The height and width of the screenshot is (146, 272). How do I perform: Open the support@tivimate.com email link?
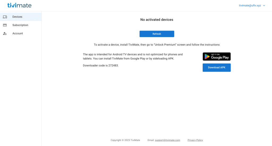pyautogui.click(x=167, y=140)
